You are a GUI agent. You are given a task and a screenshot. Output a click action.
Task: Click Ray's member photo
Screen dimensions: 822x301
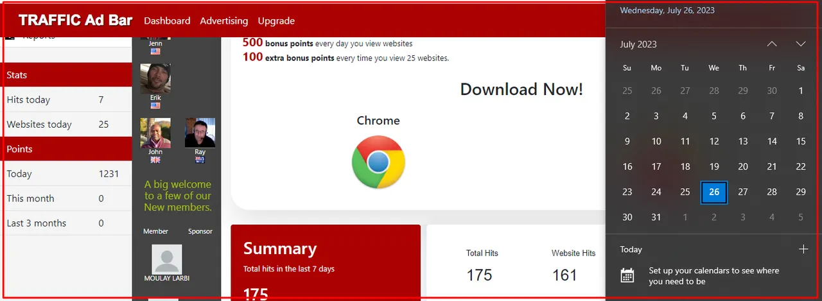pos(200,133)
